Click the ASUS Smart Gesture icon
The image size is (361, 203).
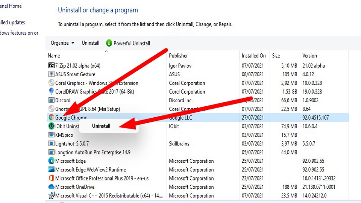coord(51,74)
